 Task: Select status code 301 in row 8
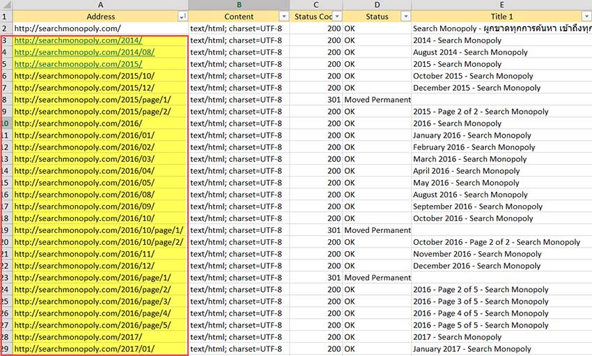(316, 99)
